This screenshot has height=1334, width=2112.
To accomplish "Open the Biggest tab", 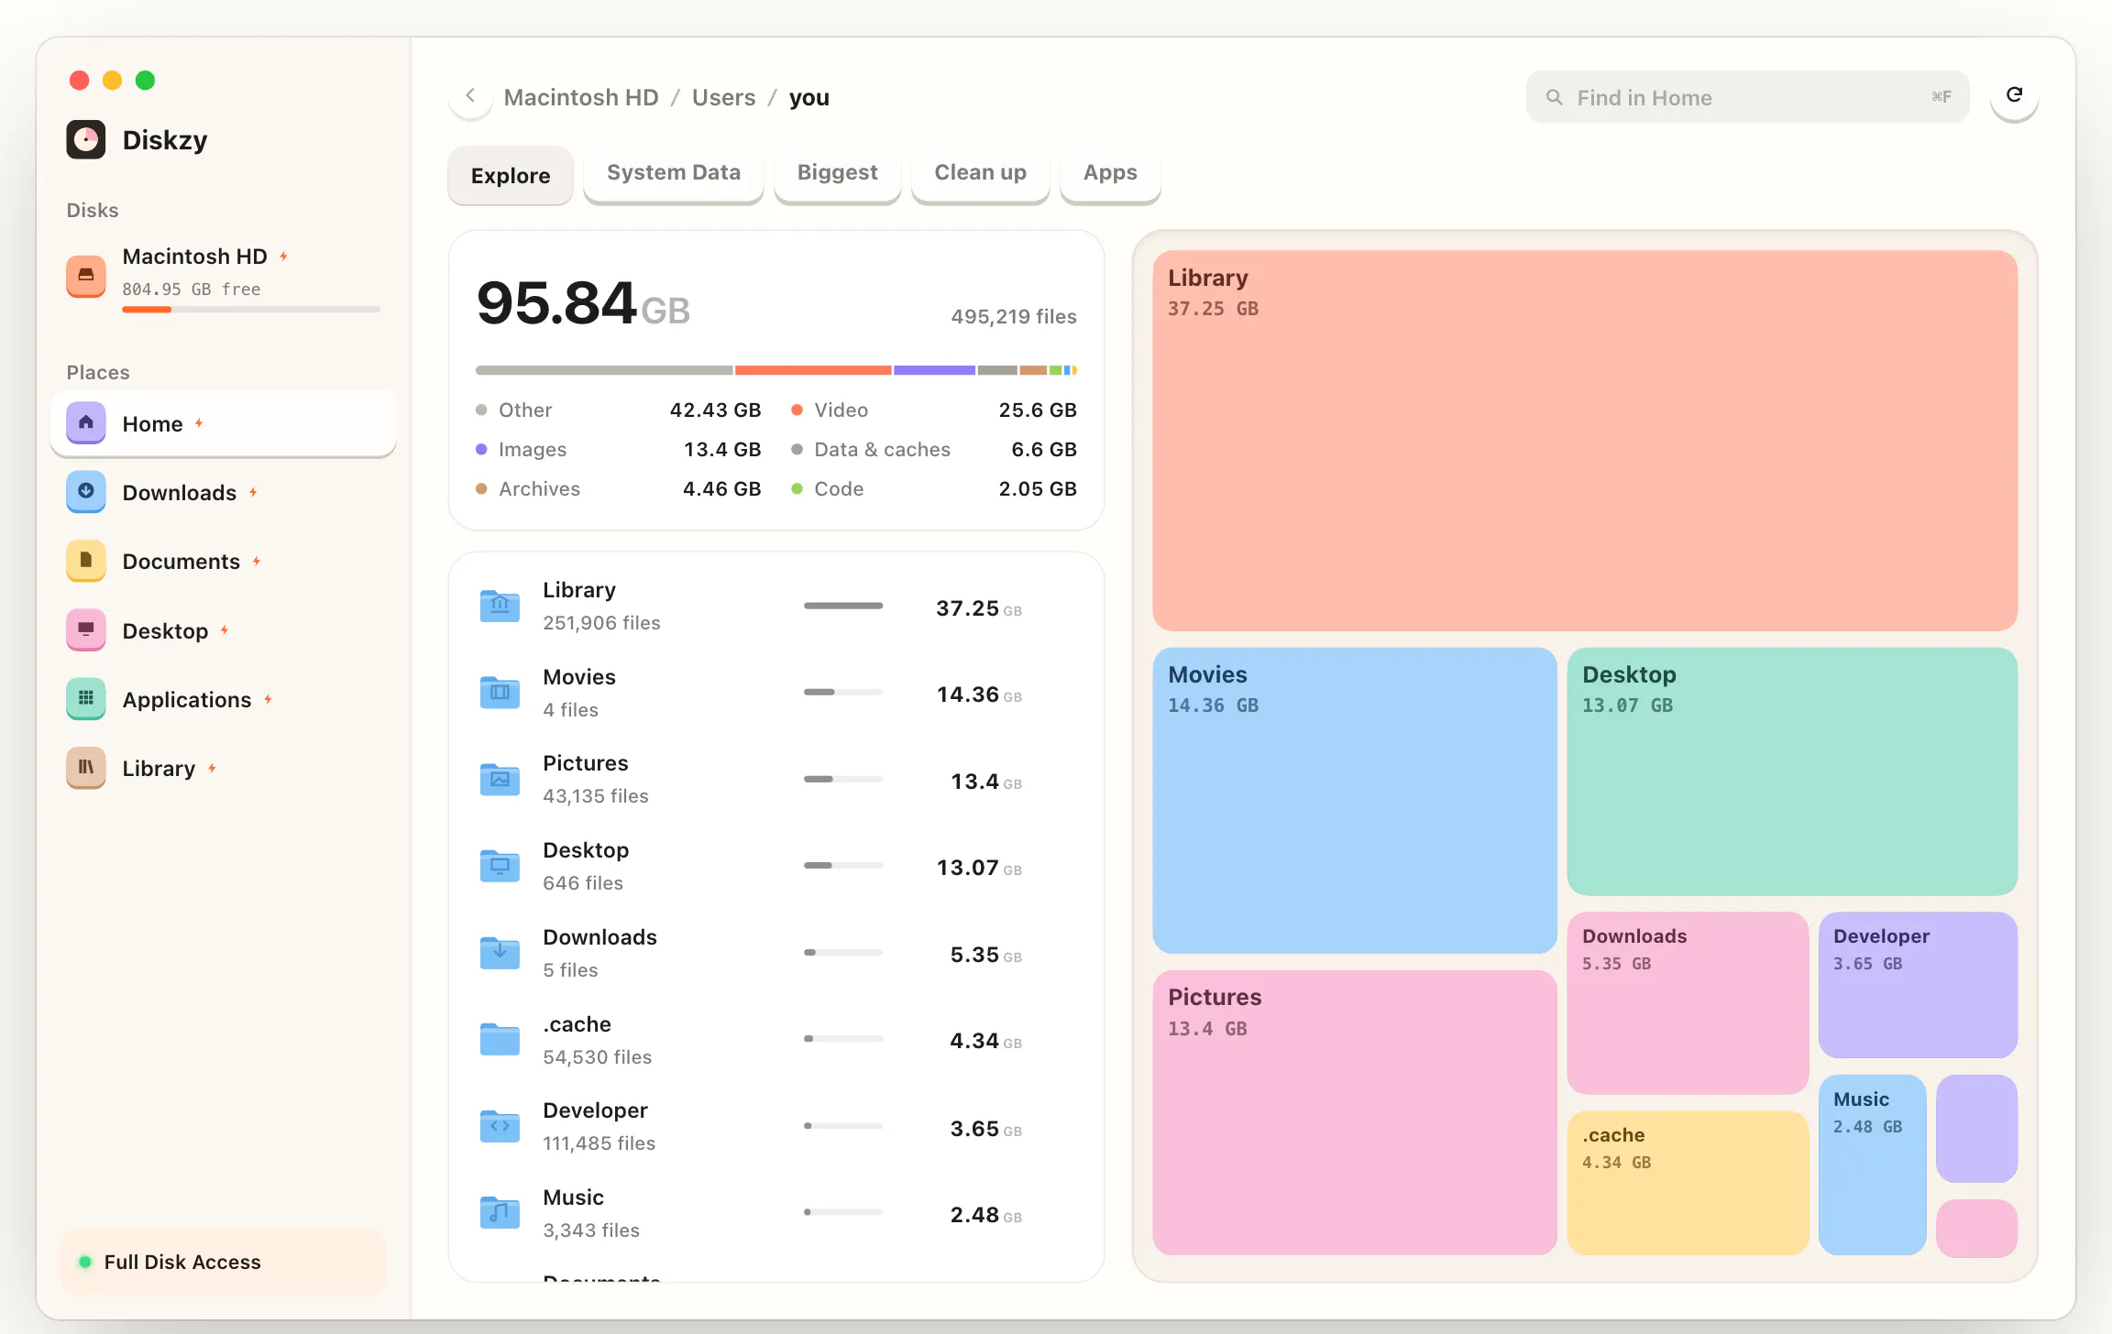I will 838,172.
